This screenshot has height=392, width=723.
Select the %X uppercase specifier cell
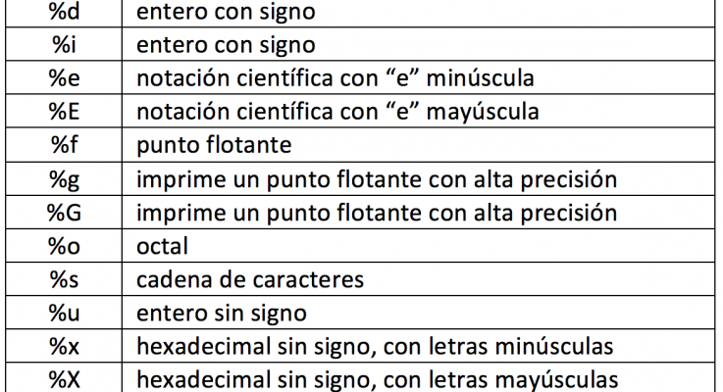(x=64, y=377)
